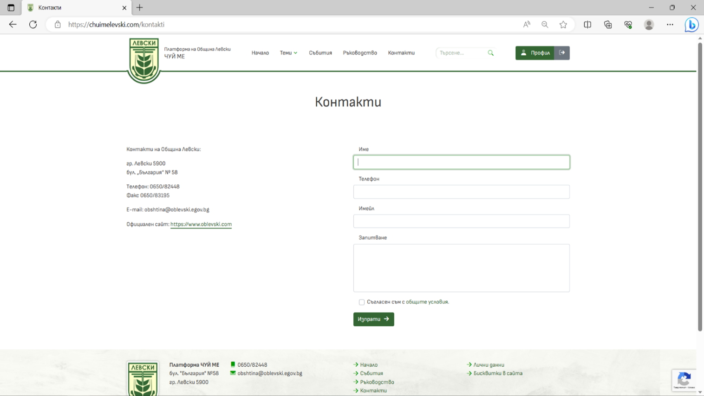Open browser Settings and more menu

[x=670, y=25]
